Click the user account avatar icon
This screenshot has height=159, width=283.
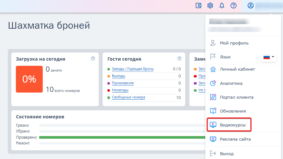coord(251,5)
